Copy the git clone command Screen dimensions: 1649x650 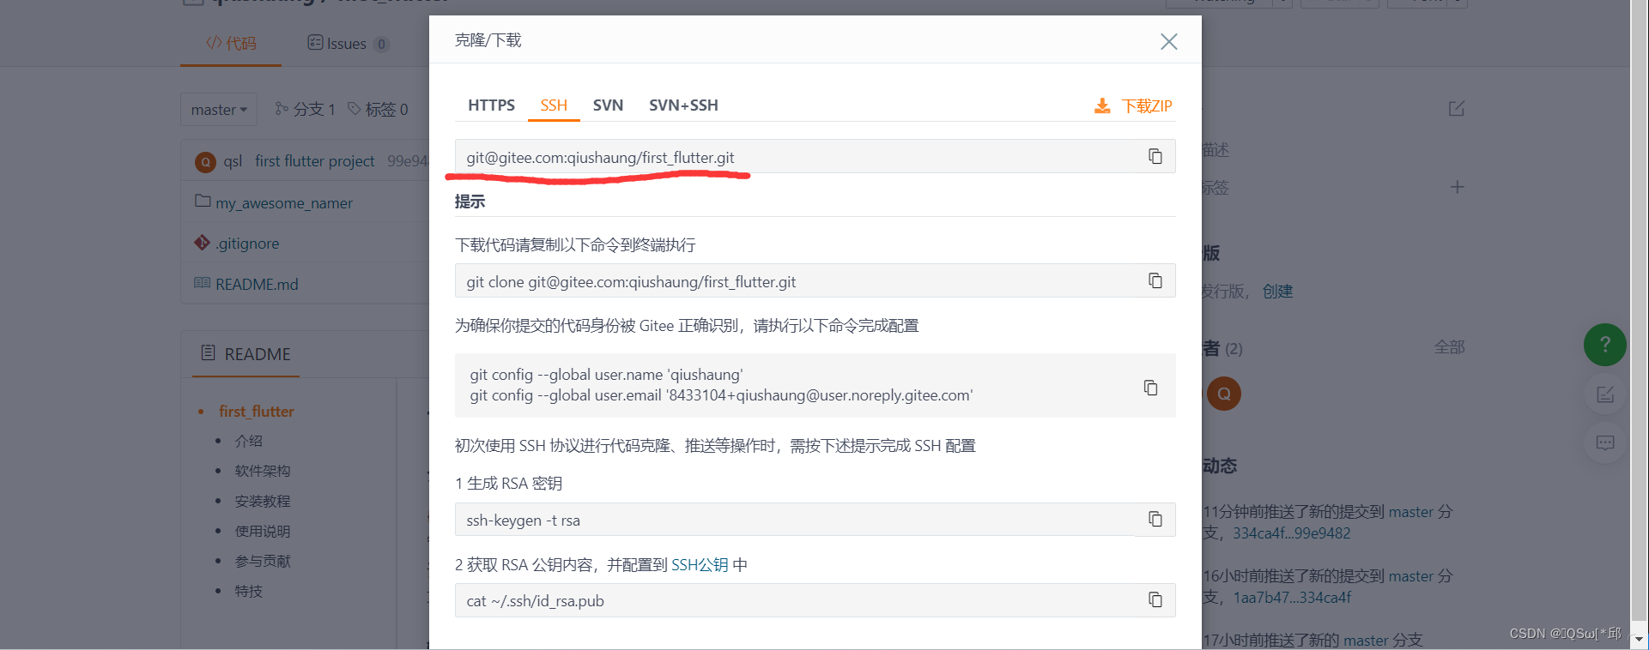coord(1155,280)
